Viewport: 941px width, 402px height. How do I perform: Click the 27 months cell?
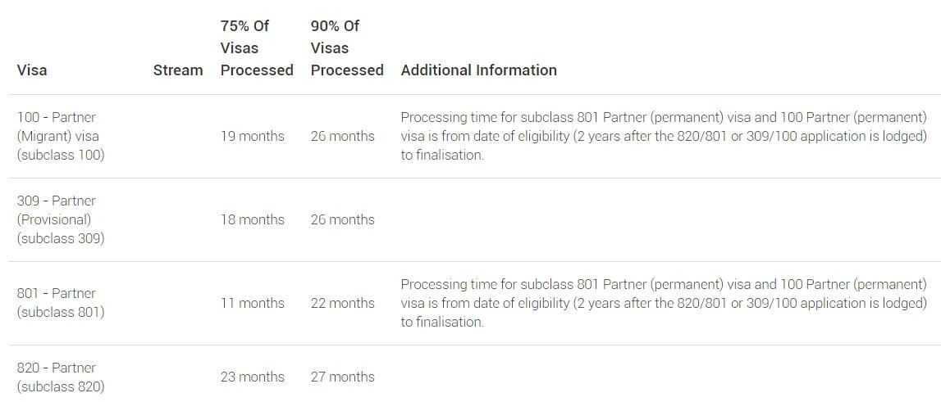coord(343,377)
